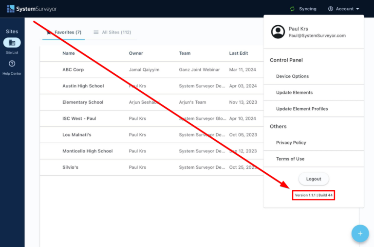Click the Mar 11, 2024 date cell

coord(243,70)
